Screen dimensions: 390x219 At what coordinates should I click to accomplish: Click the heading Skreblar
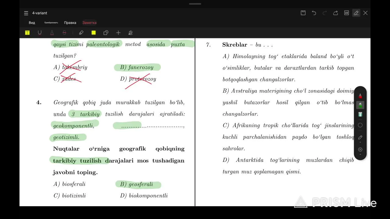(x=235, y=45)
